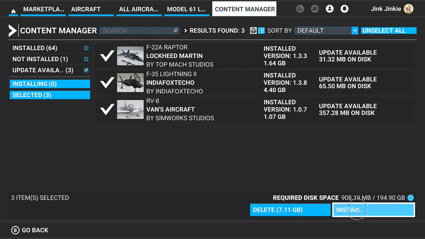Click the Install button
The height and width of the screenshot is (239, 425).
[x=373, y=210]
